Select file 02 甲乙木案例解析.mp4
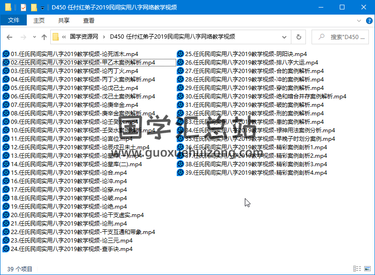 (89, 63)
